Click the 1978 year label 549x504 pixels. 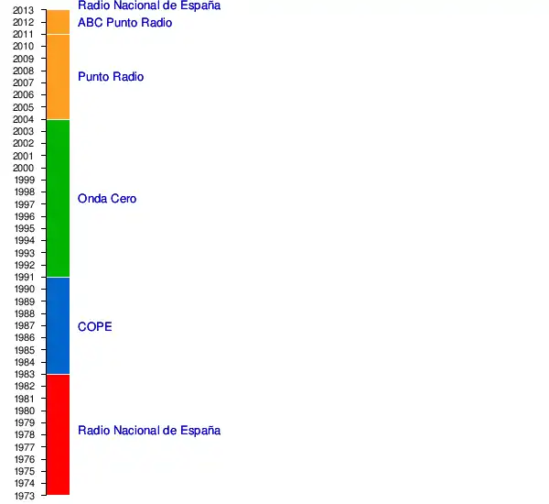pyautogui.click(x=25, y=435)
